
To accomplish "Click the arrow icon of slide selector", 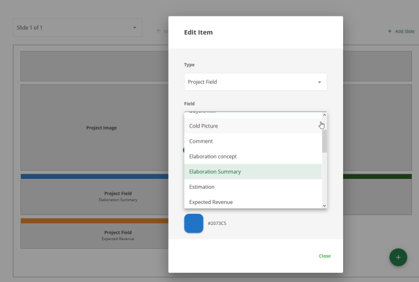I will 134,27.
